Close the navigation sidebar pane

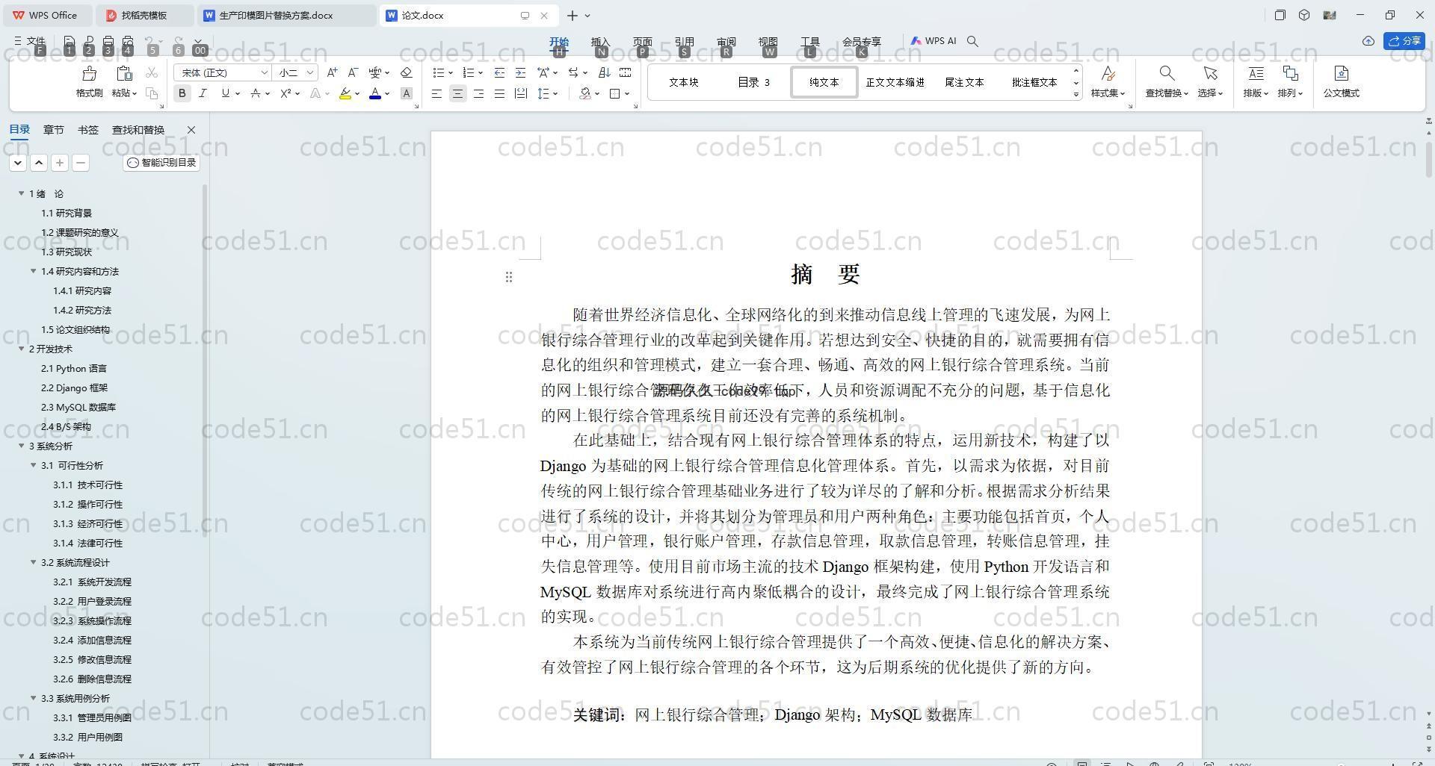(x=191, y=130)
